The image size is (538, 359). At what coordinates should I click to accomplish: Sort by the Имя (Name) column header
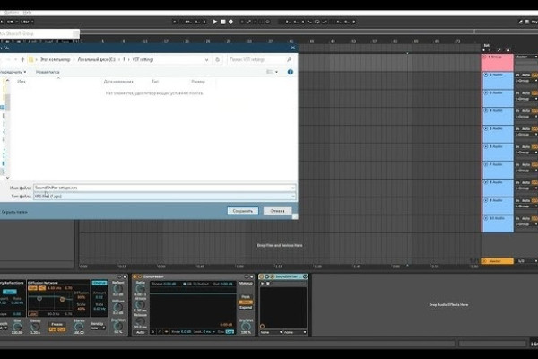tap(22, 82)
